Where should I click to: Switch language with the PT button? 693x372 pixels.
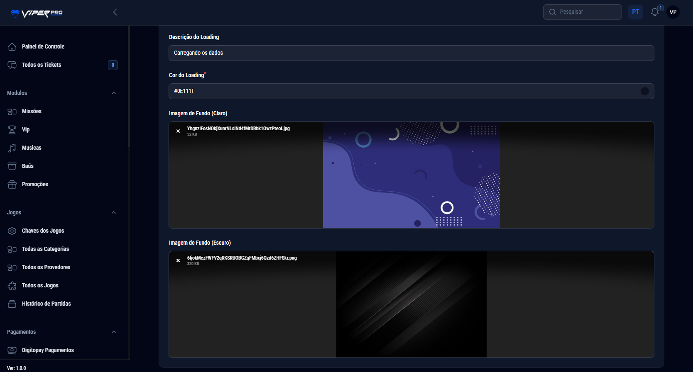635,12
